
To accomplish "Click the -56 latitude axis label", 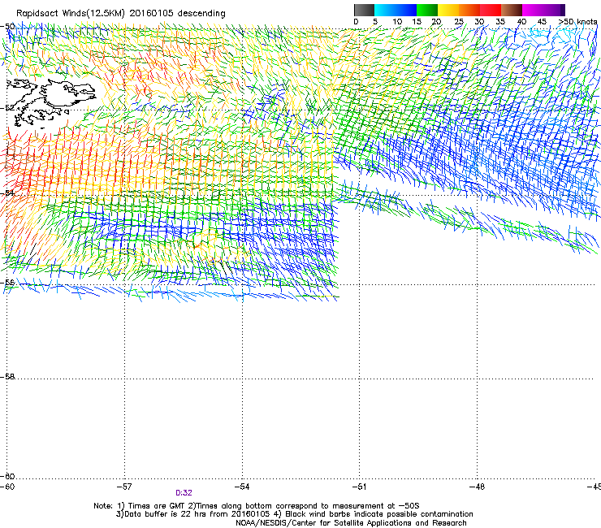I will [x=7, y=283].
